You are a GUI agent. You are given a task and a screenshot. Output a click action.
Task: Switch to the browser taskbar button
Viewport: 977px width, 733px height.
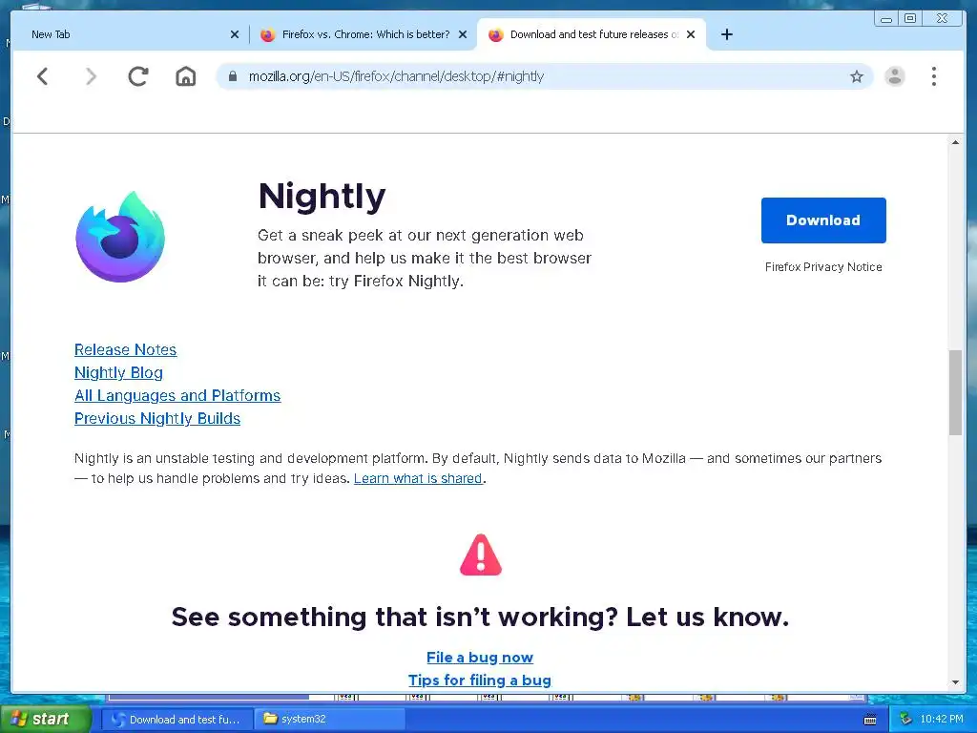[x=177, y=720]
